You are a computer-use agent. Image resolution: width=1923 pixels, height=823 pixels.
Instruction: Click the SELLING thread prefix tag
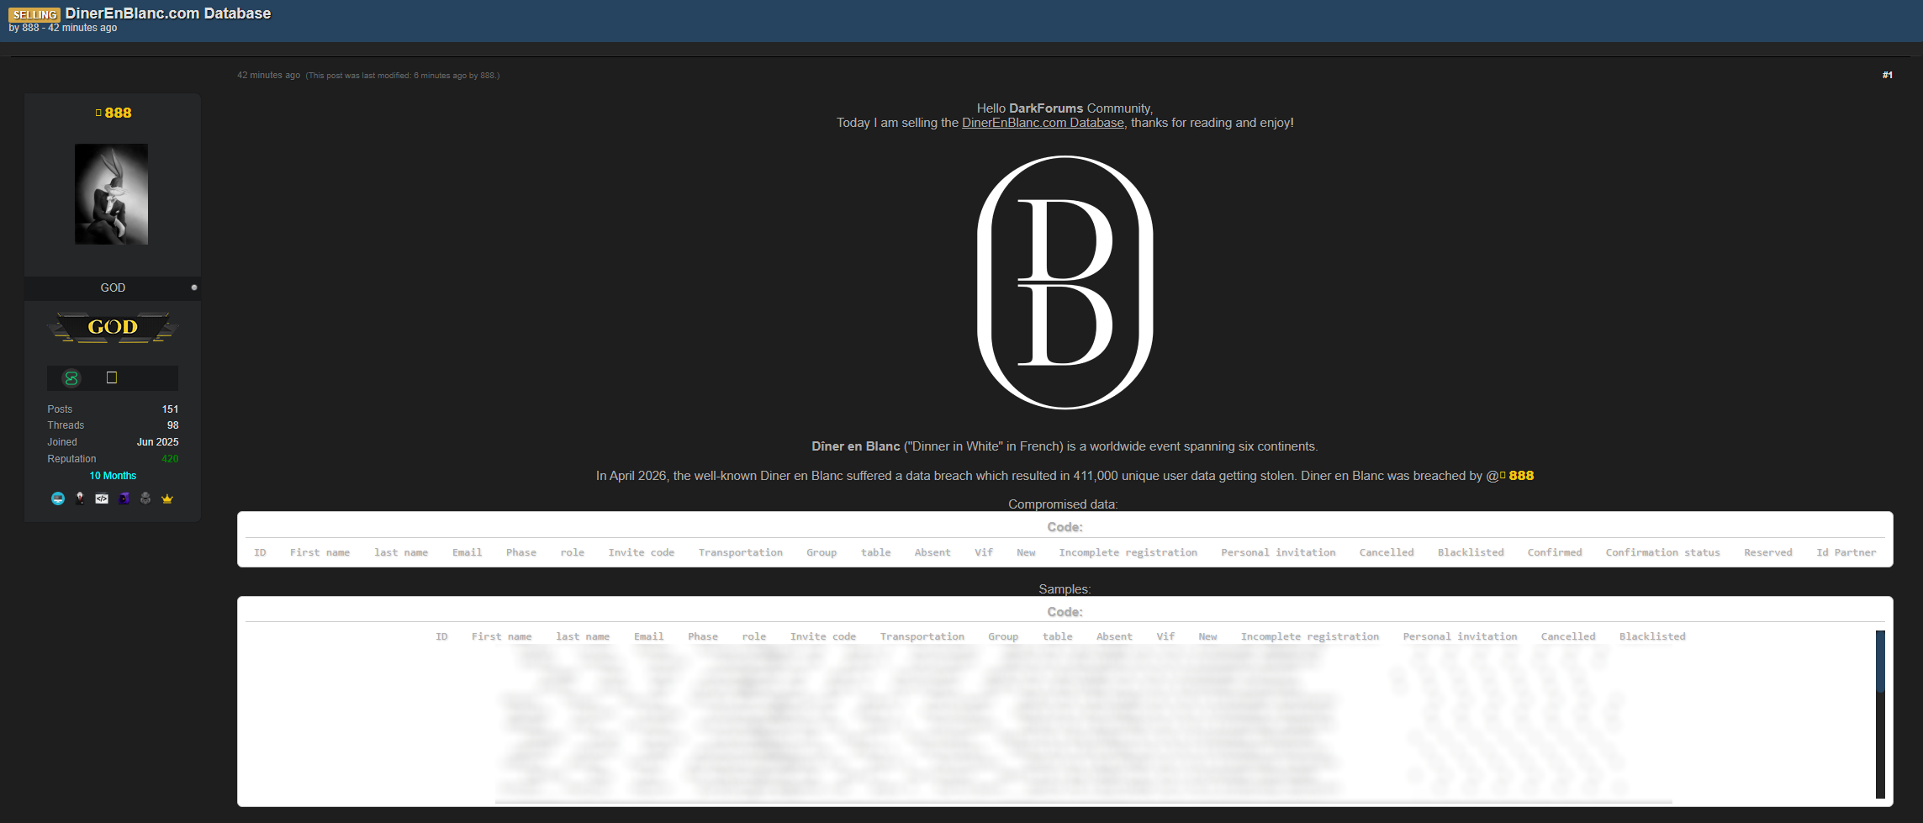34,14
